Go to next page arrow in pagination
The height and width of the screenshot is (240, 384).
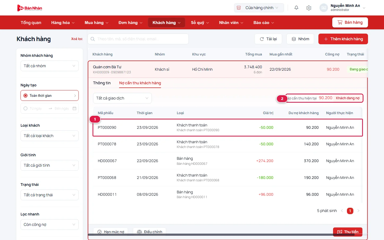coord(358,211)
